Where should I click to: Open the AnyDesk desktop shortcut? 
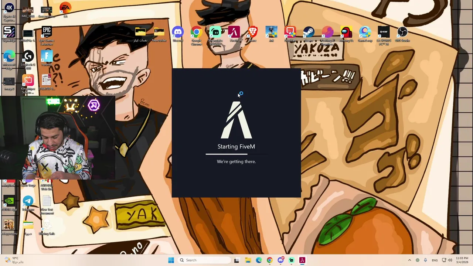9,183
